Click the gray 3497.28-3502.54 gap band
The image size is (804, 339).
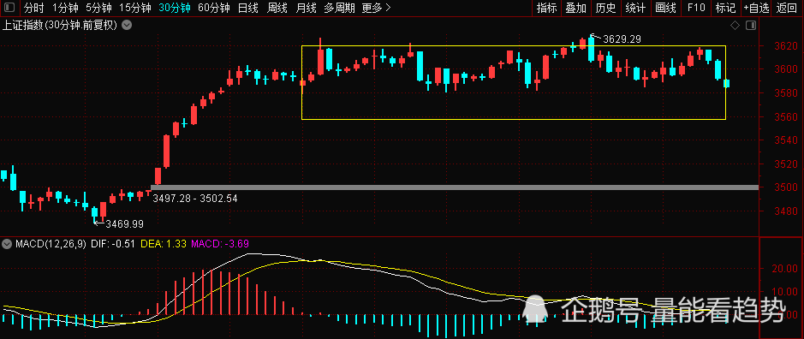455,187
